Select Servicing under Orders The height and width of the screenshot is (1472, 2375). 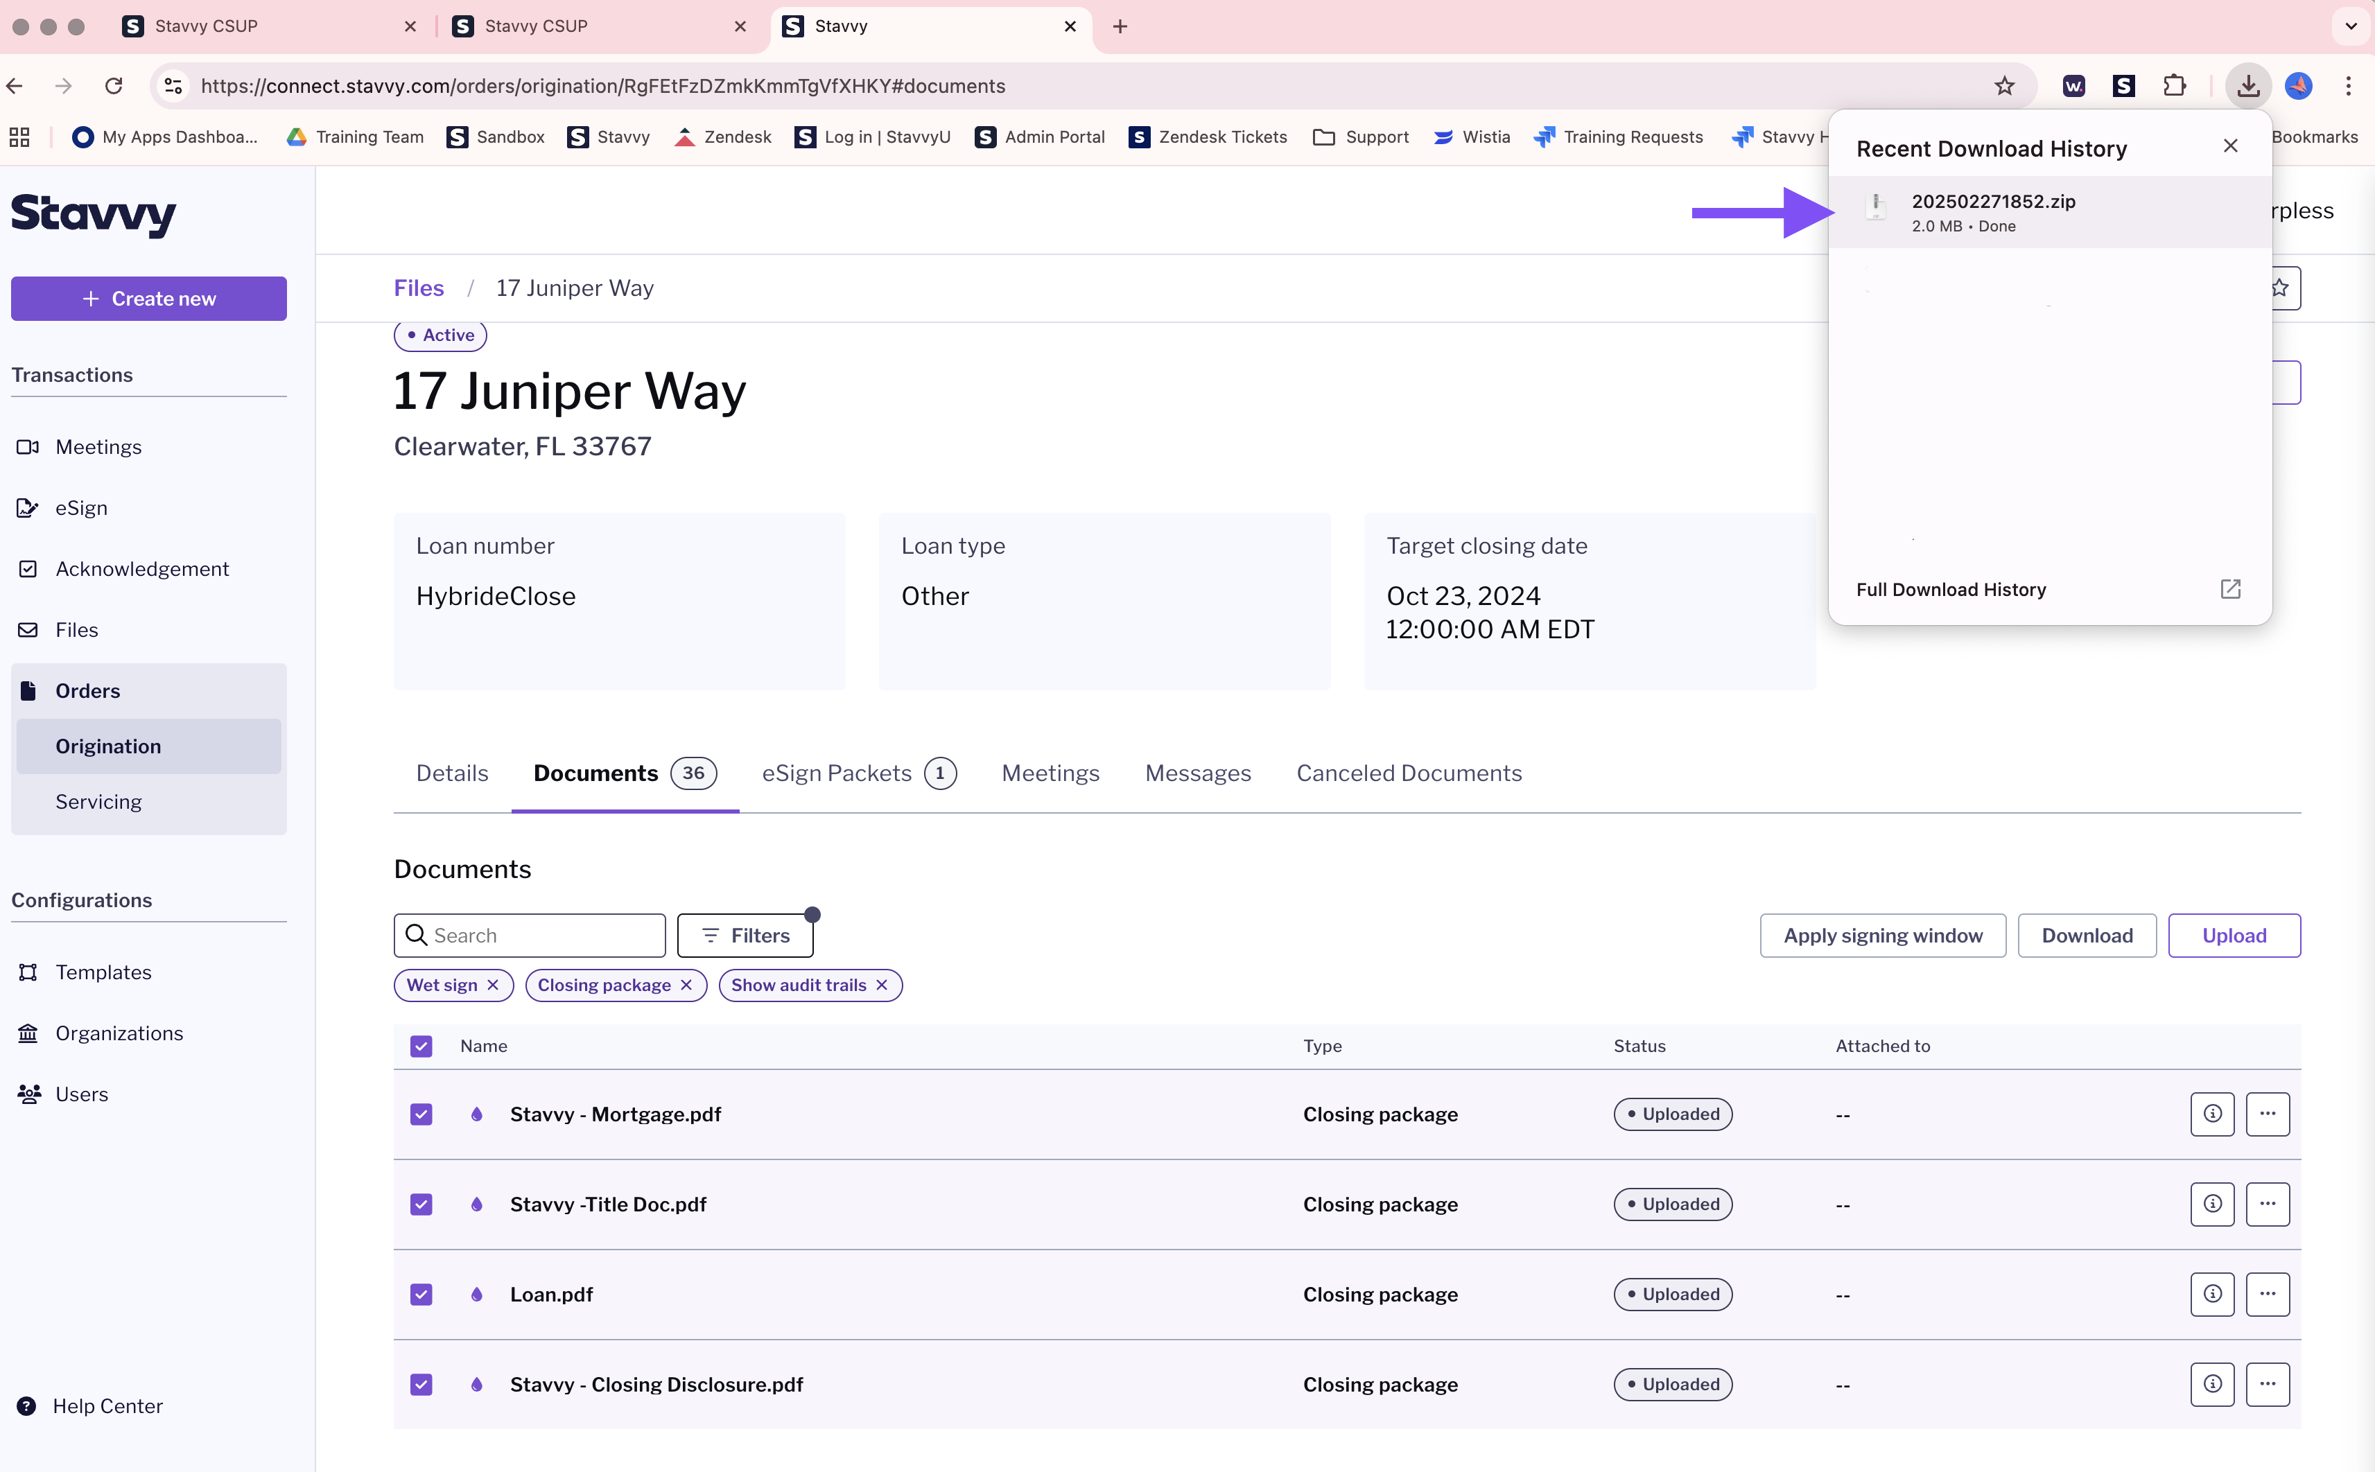coord(149,803)
